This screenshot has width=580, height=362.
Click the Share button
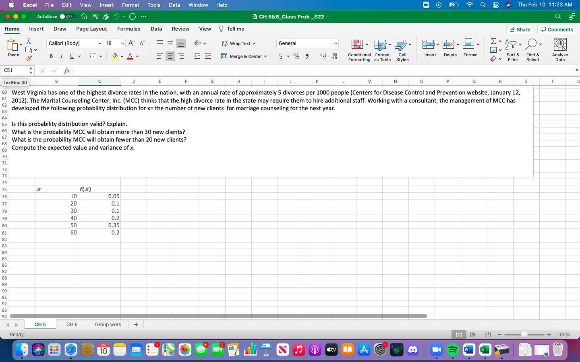[520, 29]
